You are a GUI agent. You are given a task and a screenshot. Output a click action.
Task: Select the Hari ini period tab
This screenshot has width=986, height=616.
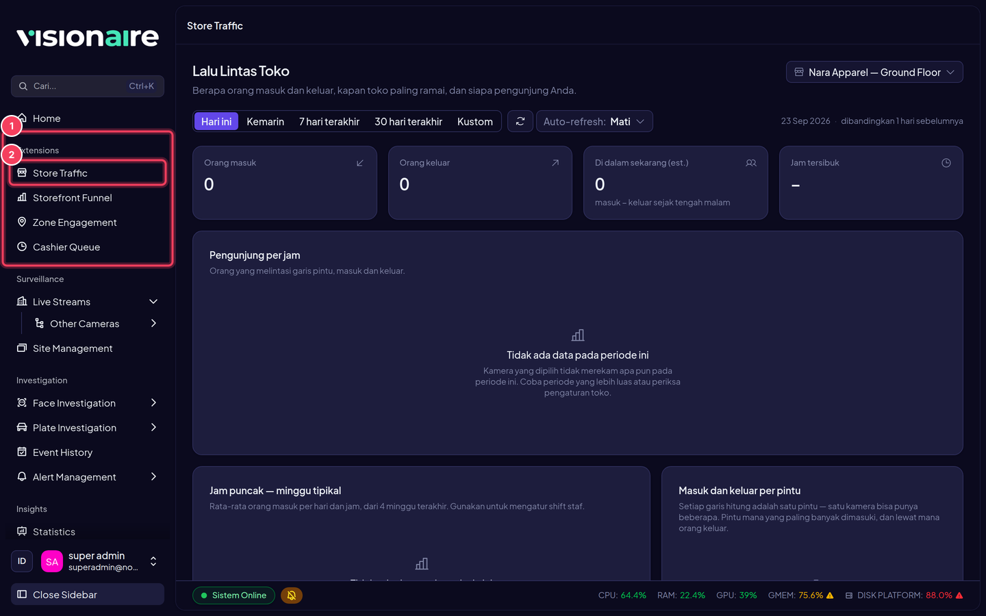[x=216, y=121]
